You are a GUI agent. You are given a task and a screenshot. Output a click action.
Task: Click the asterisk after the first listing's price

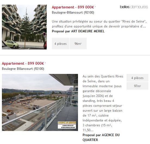tap(95, 7)
